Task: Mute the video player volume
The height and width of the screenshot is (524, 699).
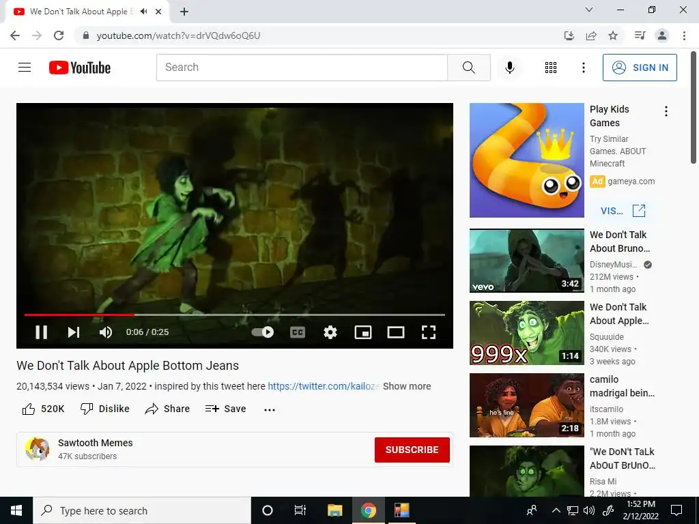Action: (106, 332)
